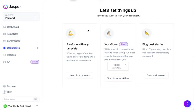Click the Jasper logo icon

coord(6,7)
